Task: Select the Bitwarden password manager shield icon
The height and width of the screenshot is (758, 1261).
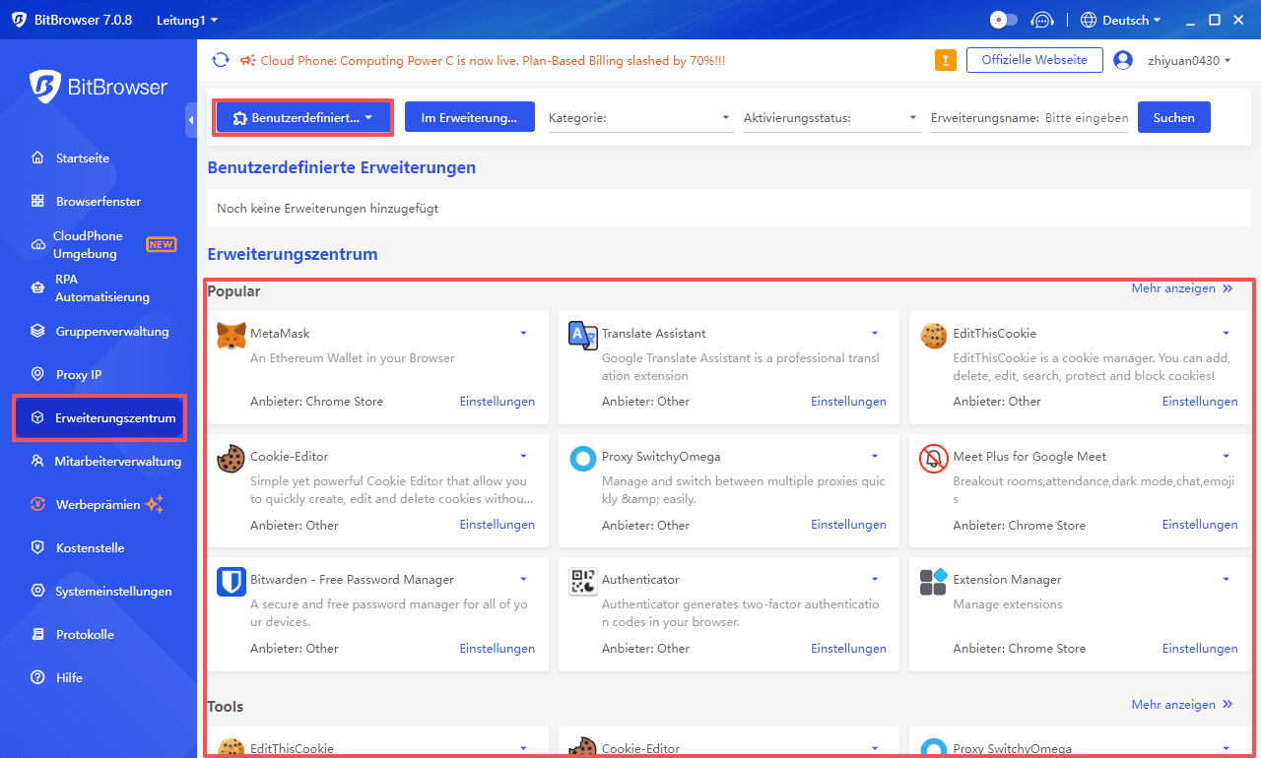Action: click(231, 581)
